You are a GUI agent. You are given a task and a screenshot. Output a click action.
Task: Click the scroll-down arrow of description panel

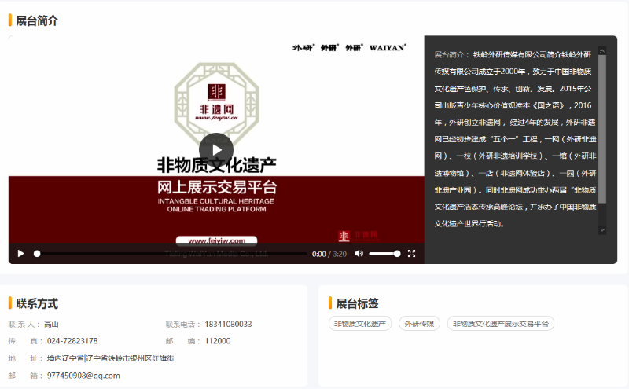pos(601,230)
